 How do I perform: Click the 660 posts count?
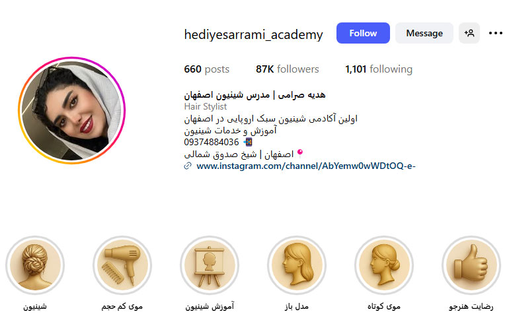(206, 69)
